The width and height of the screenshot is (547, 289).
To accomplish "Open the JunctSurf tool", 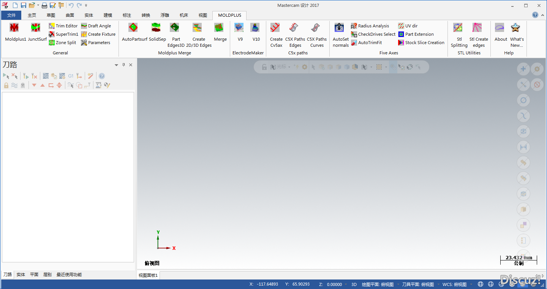I will tap(37, 32).
